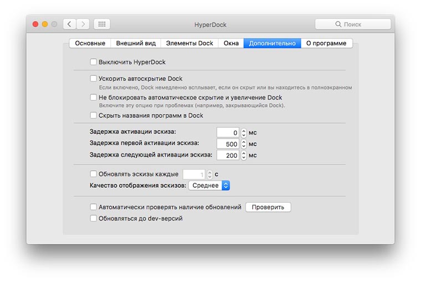Open the Внешний вид tab
This screenshot has width=421, height=282.
pos(136,43)
